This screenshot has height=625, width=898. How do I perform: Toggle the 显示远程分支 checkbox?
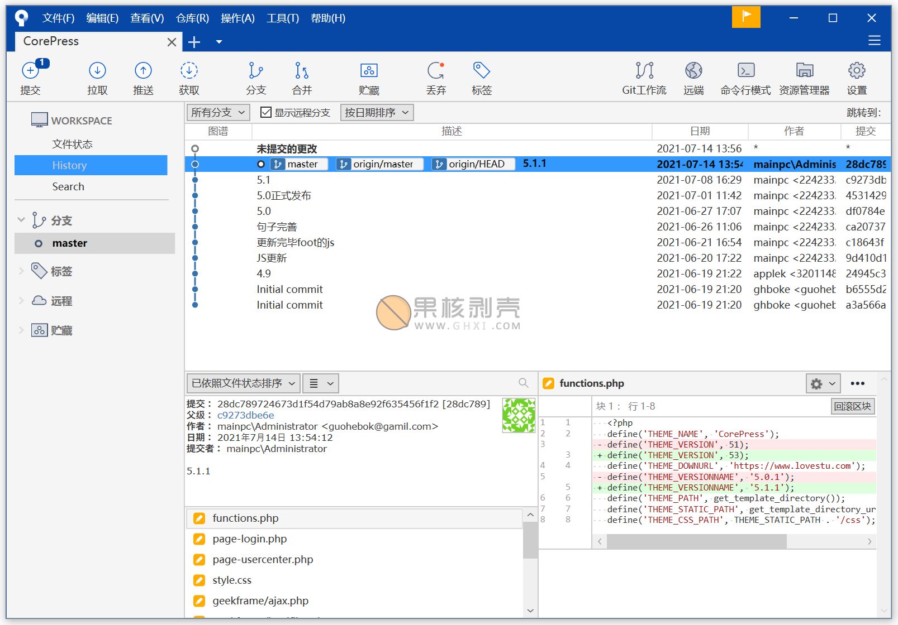point(266,113)
